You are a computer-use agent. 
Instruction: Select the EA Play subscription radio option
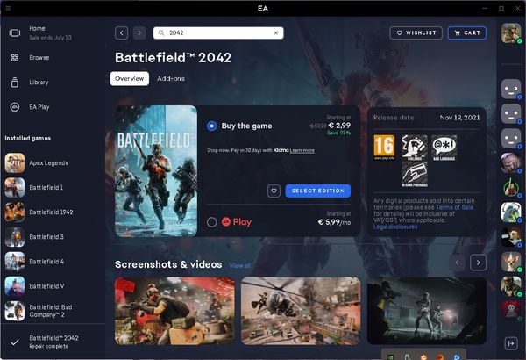click(x=211, y=222)
